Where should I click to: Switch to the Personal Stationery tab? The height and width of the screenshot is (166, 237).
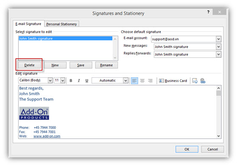click(x=61, y=24)
